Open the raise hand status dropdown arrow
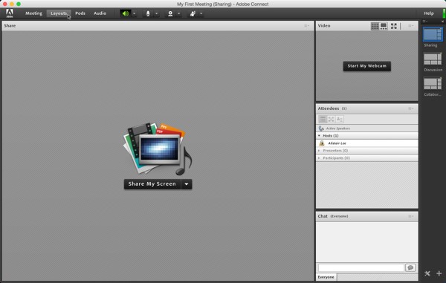This screenshot has width=446, height=283. 201,13
